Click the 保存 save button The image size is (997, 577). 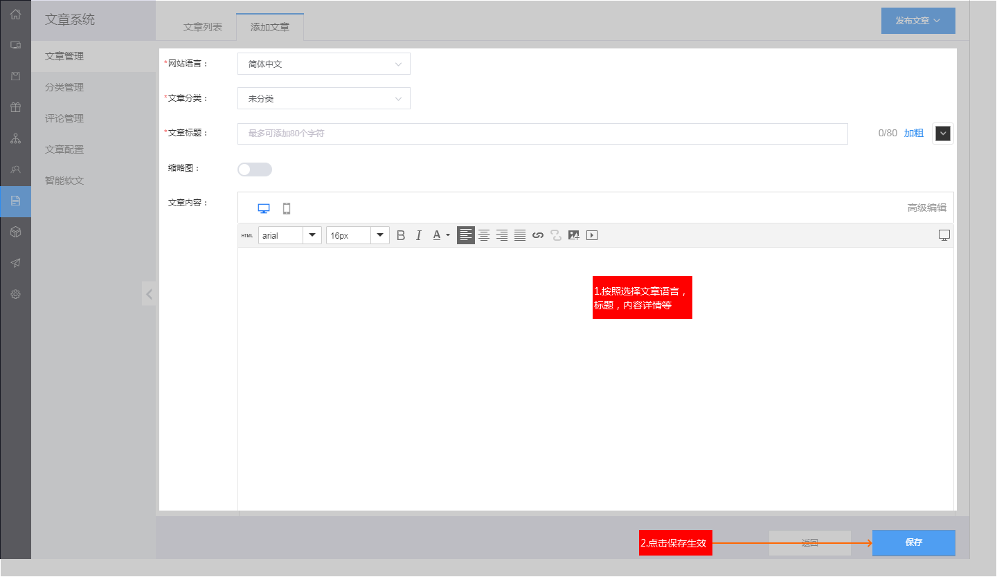click(x=913, y=542)
